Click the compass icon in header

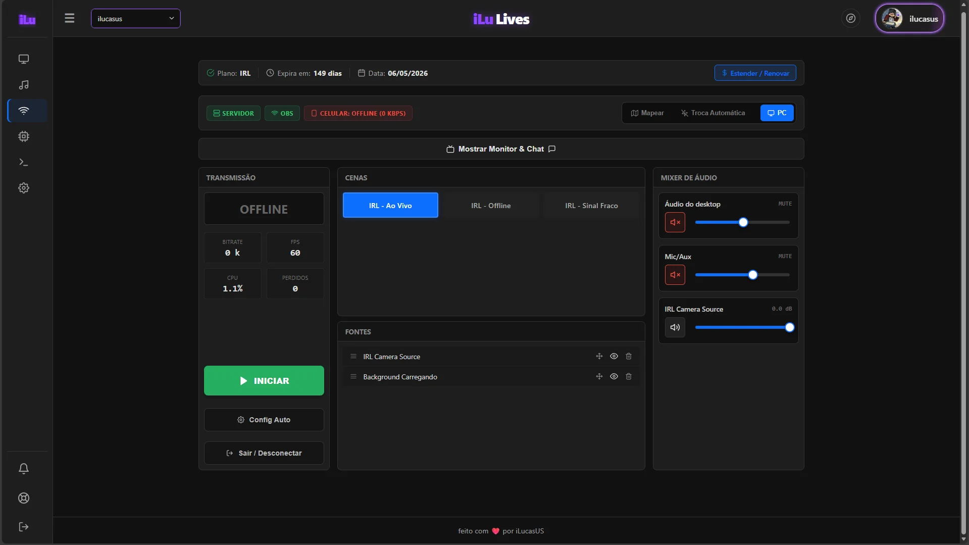[851, 19]
